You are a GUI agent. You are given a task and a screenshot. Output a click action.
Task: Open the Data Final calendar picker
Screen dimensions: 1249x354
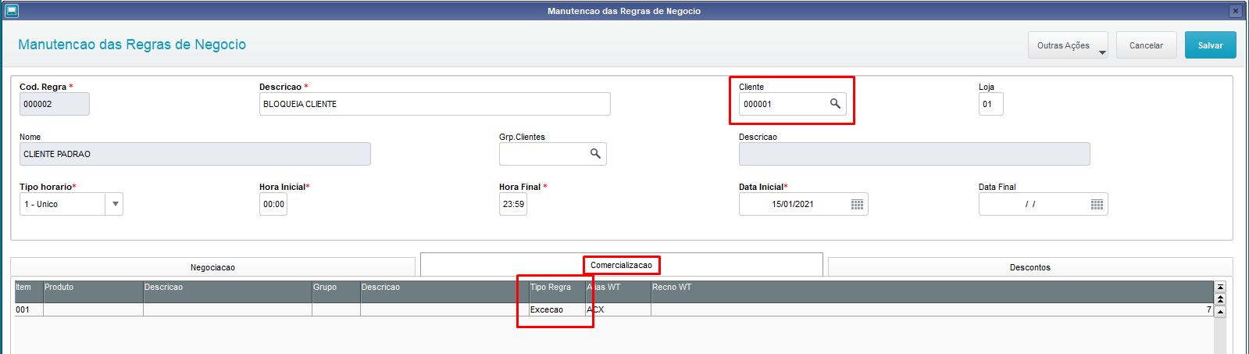1097,205
